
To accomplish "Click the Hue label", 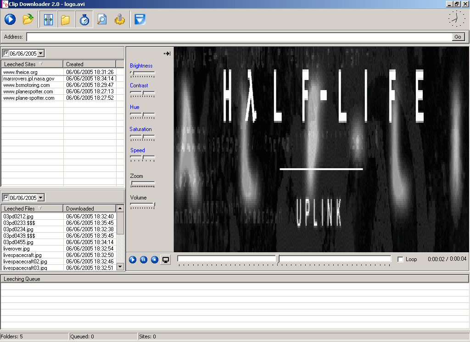I will (x=134, y=107).
